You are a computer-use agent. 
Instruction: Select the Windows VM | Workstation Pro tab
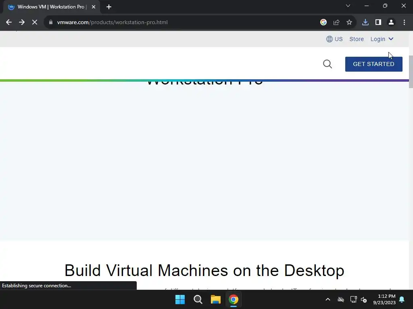click(x=51, y=7)
